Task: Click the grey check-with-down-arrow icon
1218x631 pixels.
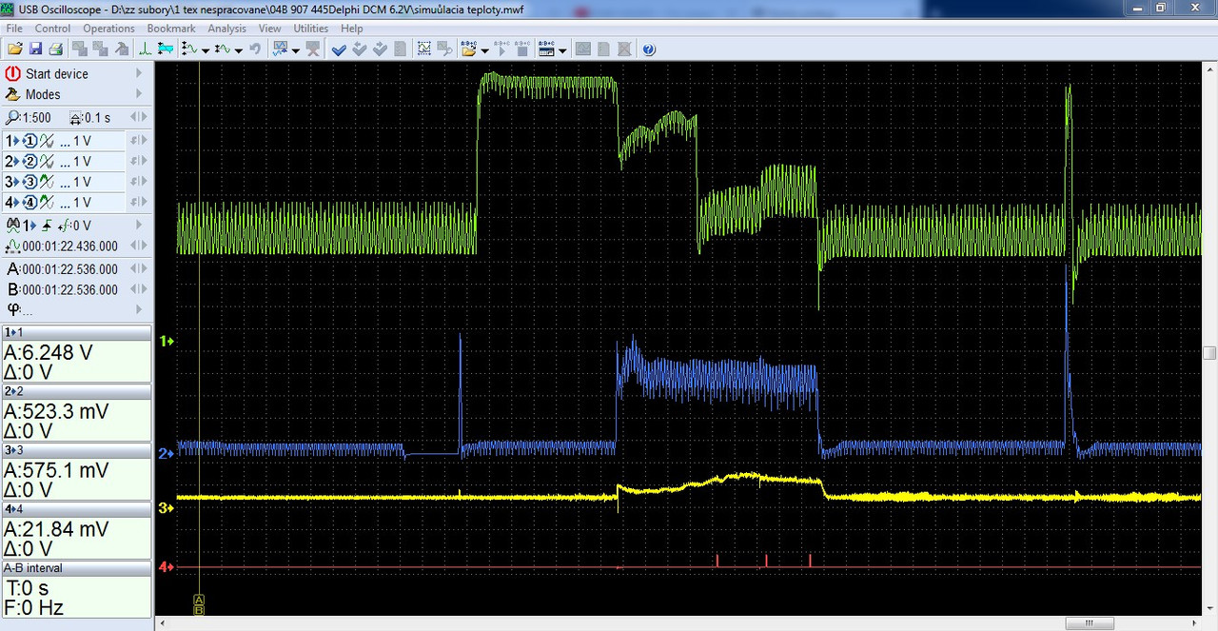Action: coord(380,49)
